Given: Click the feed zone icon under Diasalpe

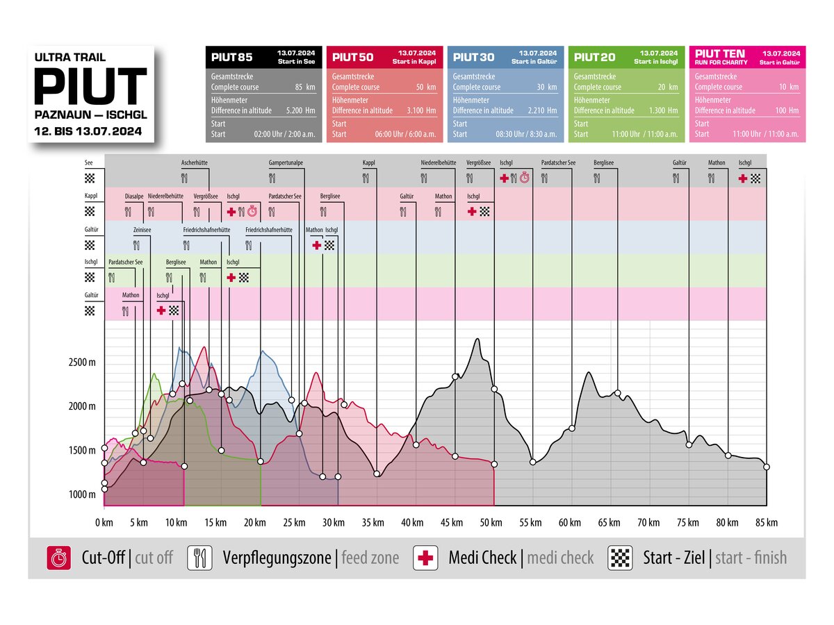Looking at the screenshot, I should (129, 212).
